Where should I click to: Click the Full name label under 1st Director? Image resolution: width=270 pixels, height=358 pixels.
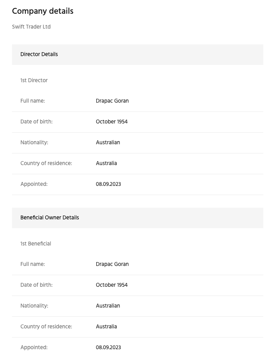click(33, 101)
